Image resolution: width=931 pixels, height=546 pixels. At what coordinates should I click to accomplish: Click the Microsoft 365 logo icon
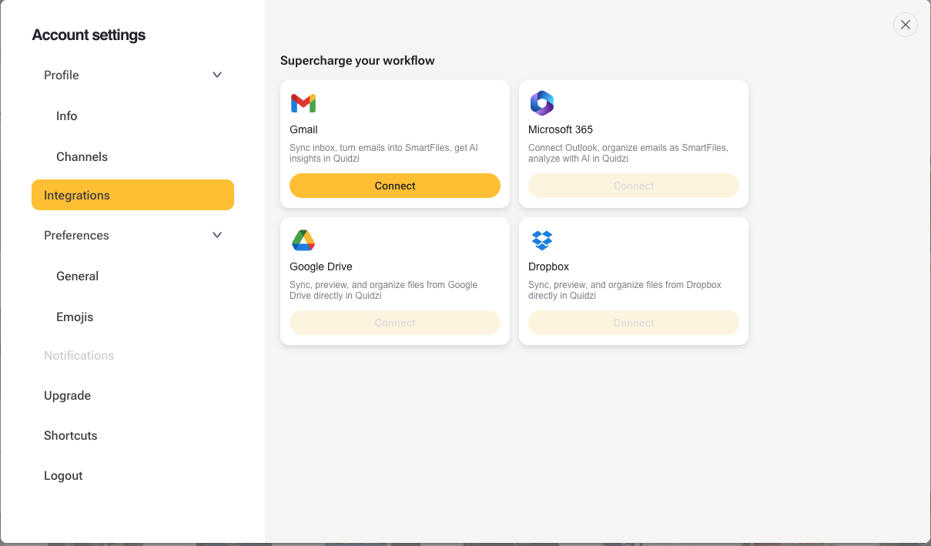pyautogui.click(x=542, y=103)
